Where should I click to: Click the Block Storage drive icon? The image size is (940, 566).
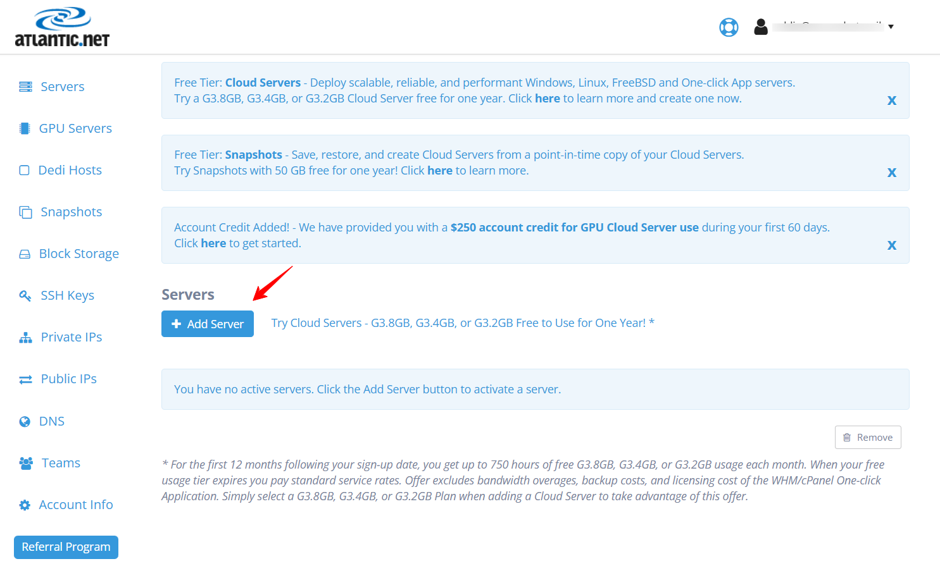25,254
